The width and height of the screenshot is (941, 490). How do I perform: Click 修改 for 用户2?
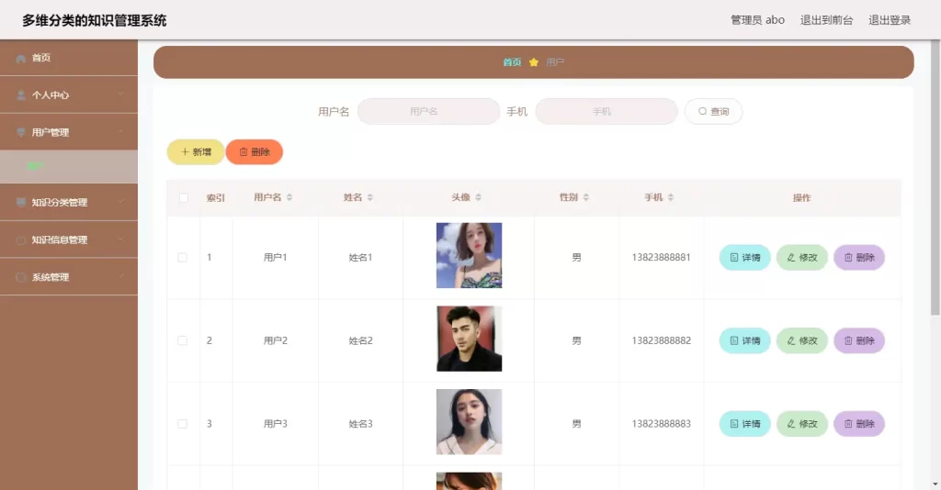coord(801,340)
